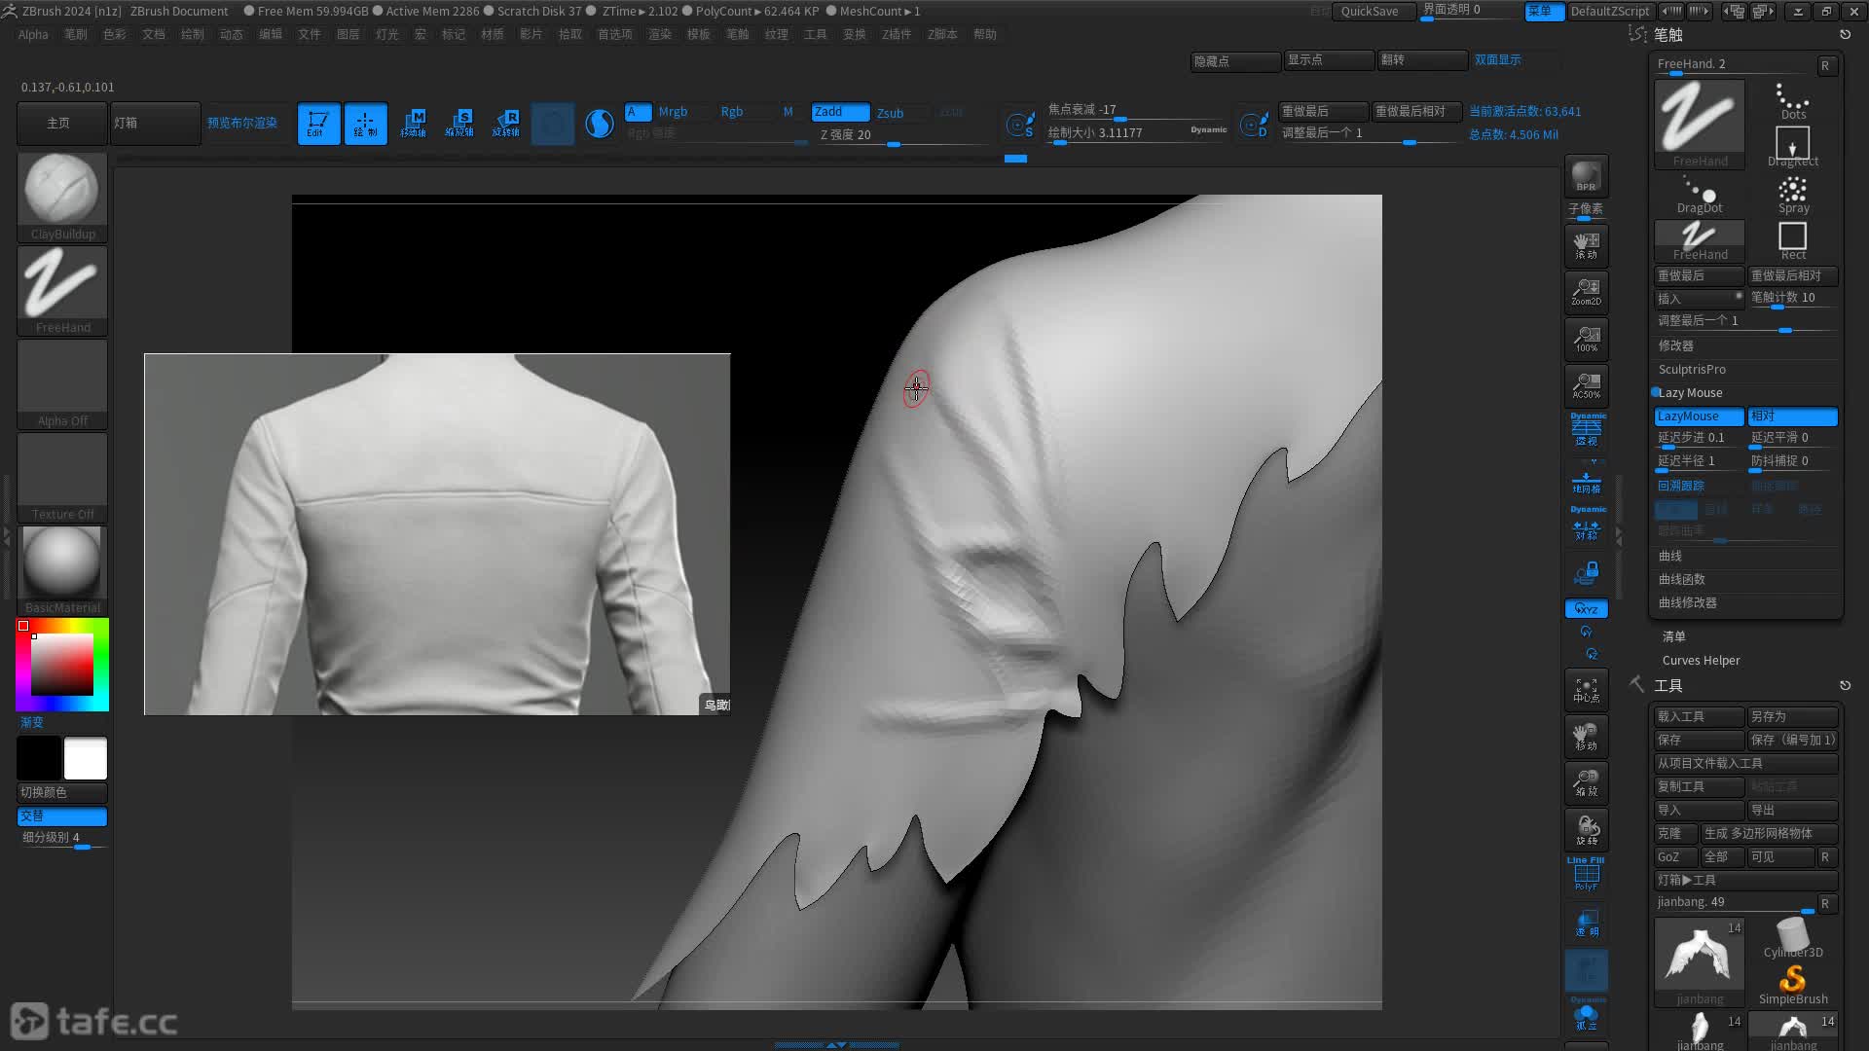Toggle the 透明 transparency button
The image size is (1869, 1051).
1587,923
